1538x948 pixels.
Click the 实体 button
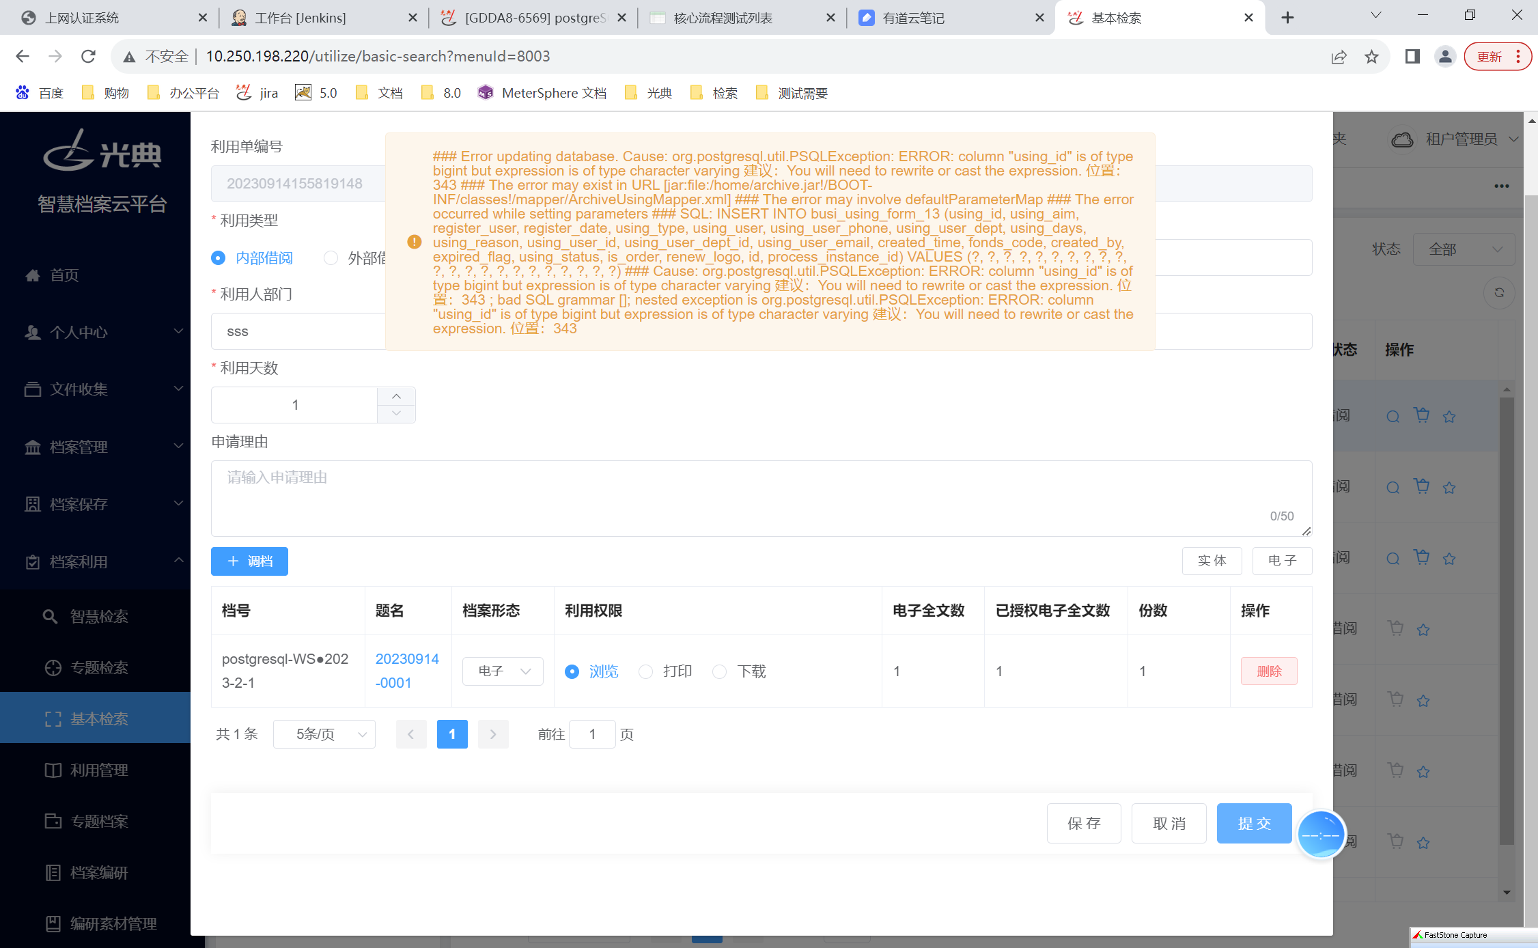[x=1212, y=561]
